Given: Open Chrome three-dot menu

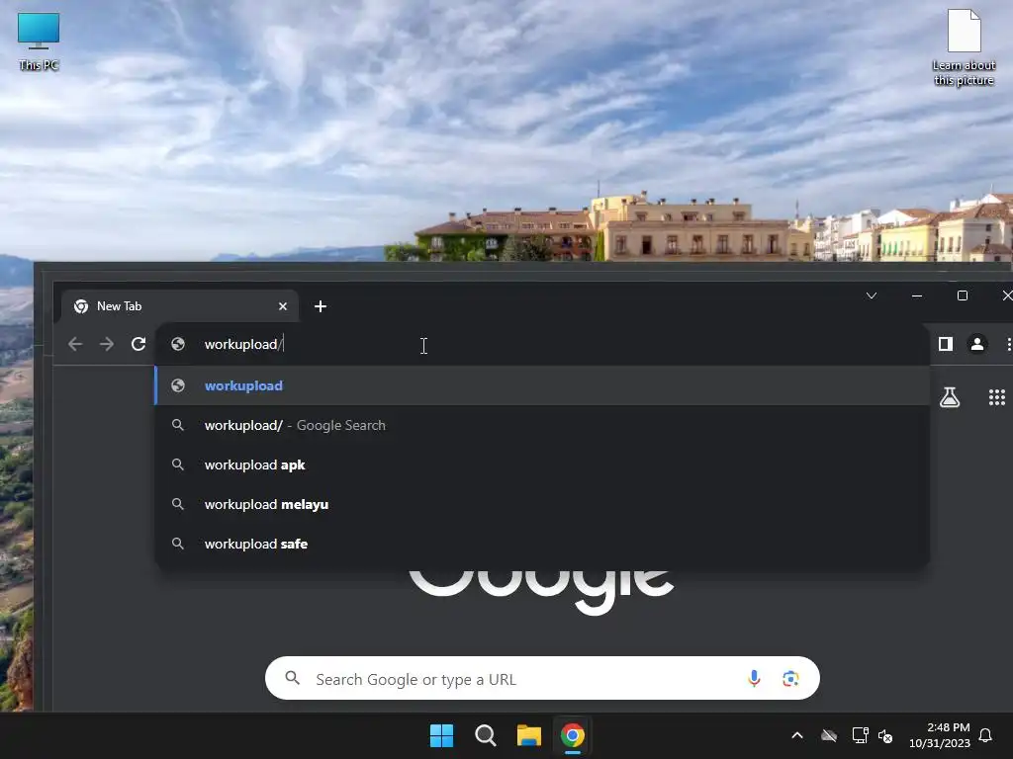Looking at the screenshot, I should (x=1008, y=344).
